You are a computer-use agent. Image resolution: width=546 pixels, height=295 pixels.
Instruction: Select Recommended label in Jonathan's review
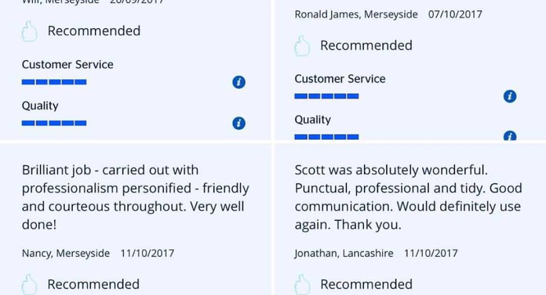point(366,284)
